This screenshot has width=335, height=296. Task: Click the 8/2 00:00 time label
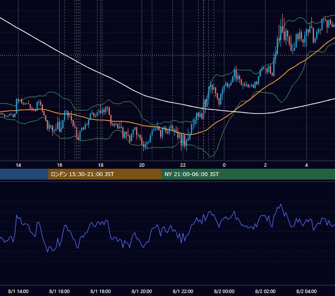224,291
